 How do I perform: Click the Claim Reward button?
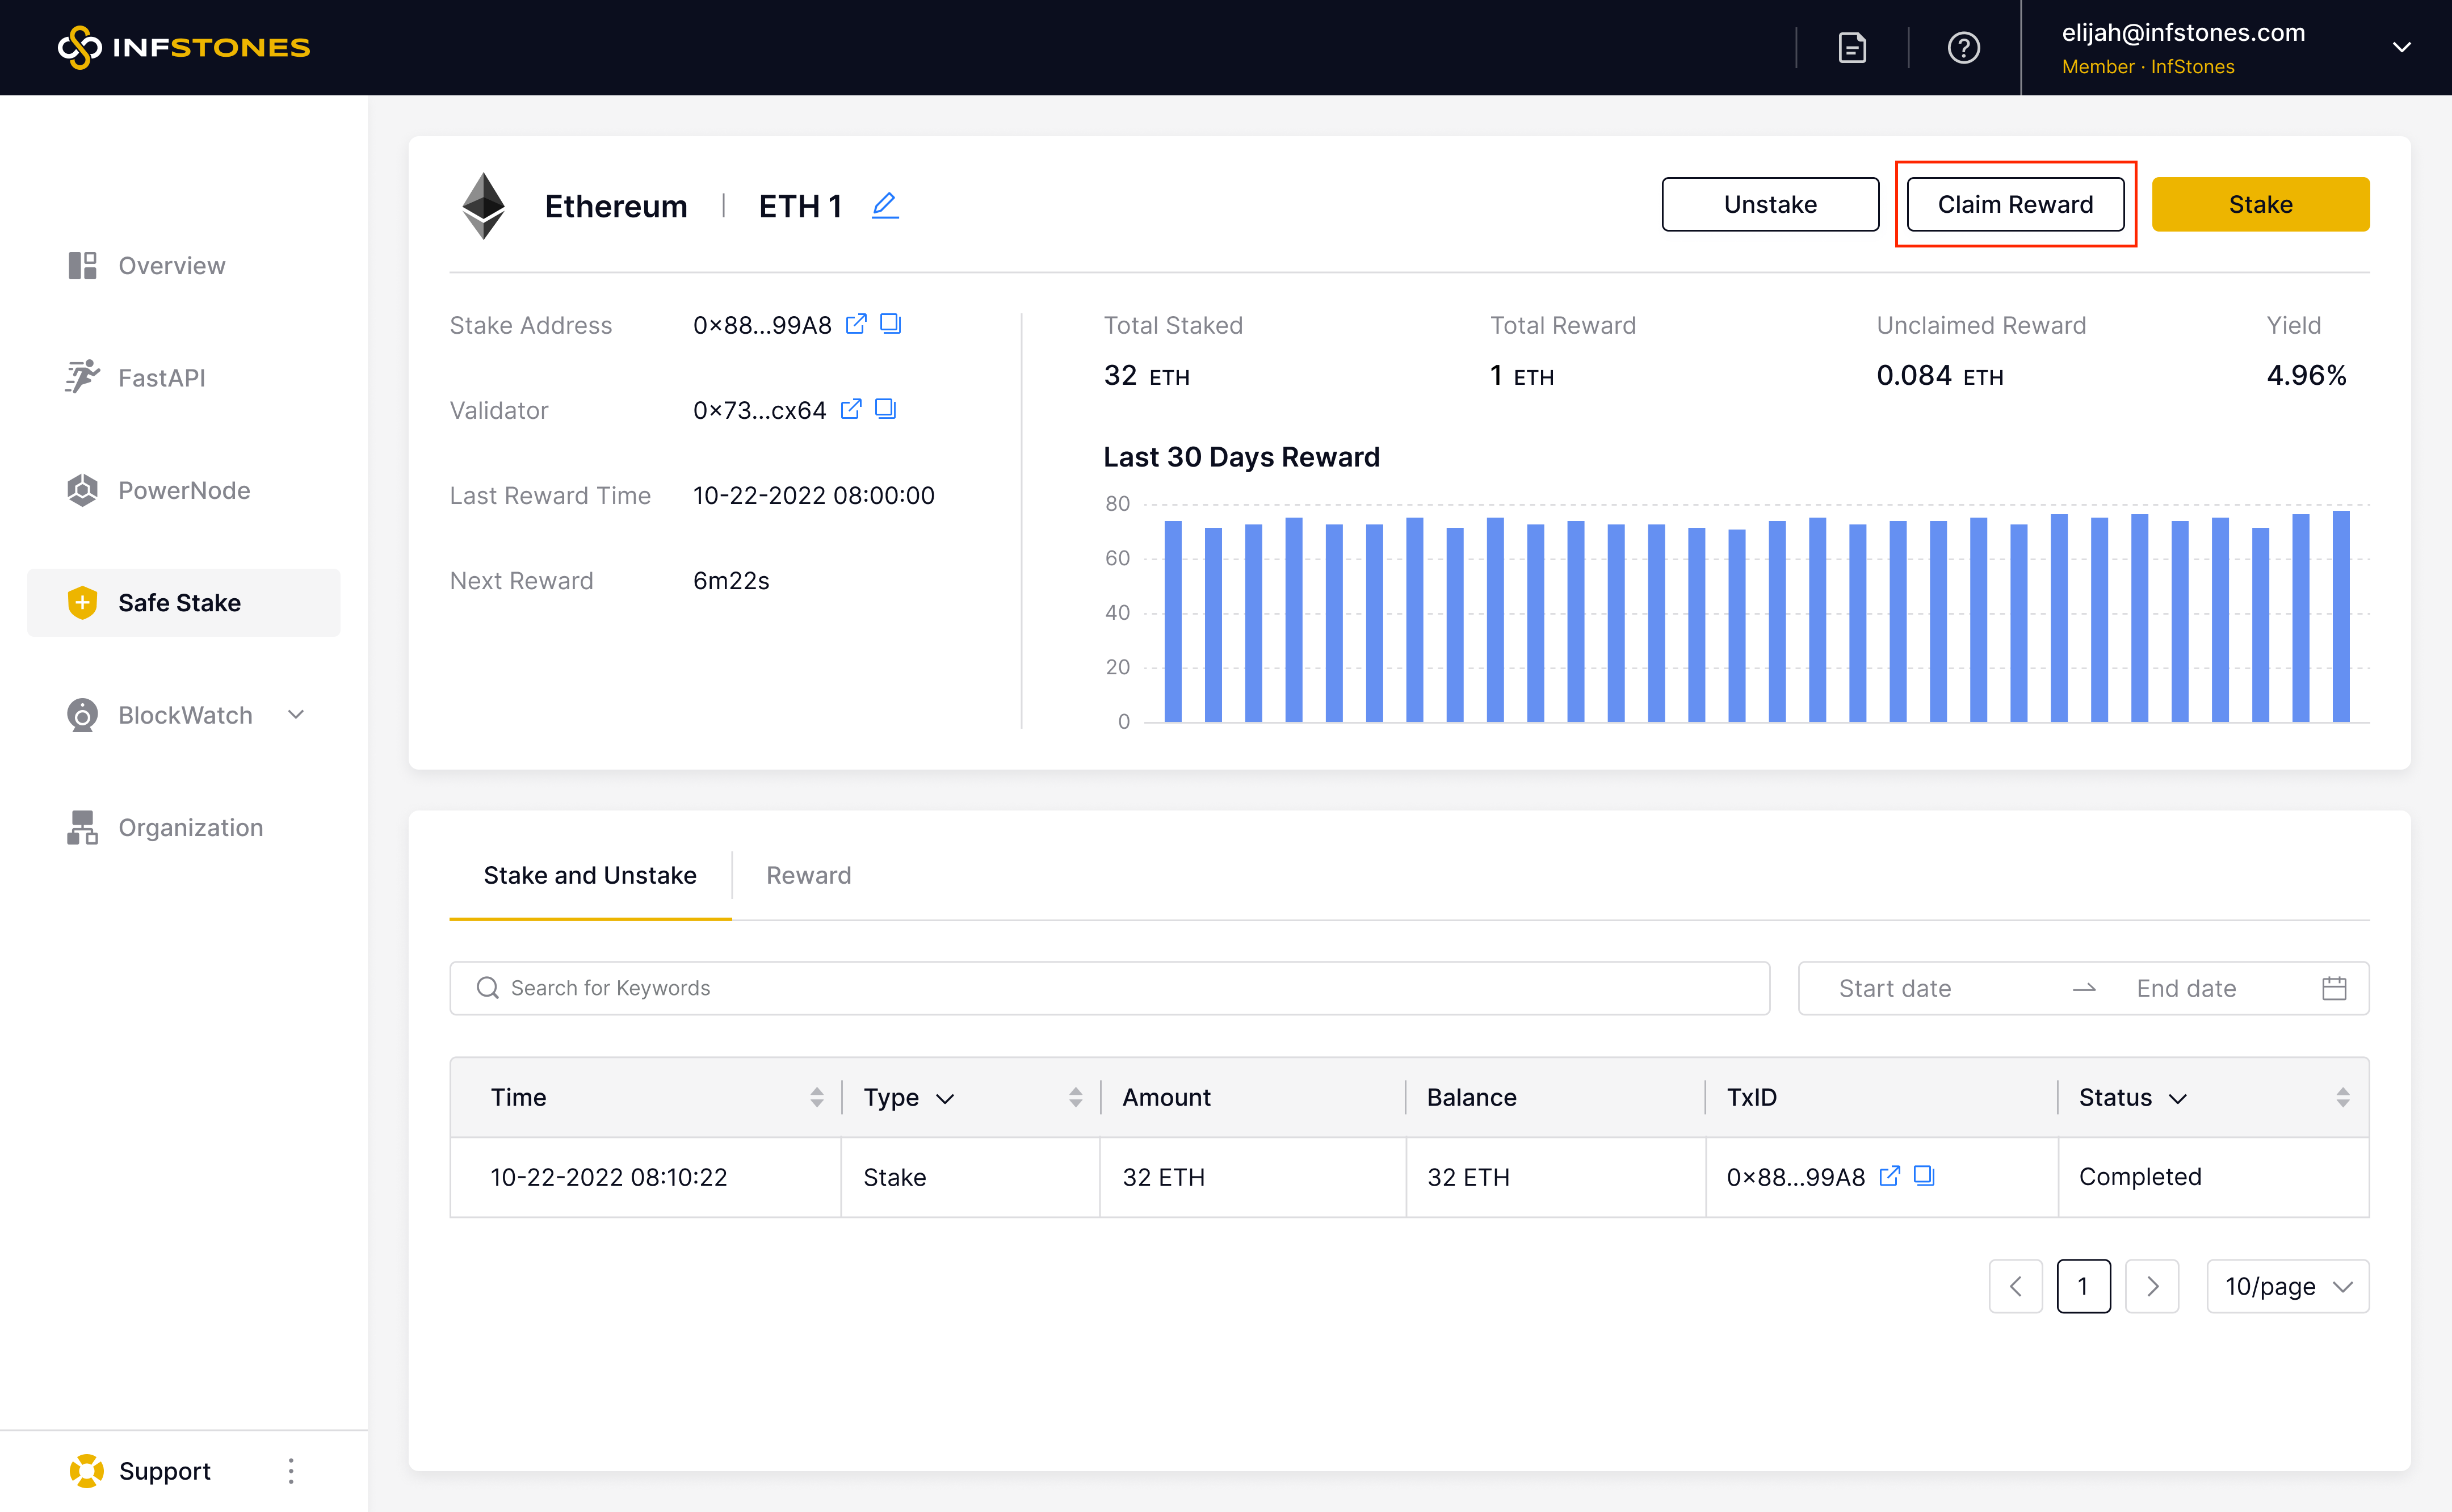[2015, 204]
